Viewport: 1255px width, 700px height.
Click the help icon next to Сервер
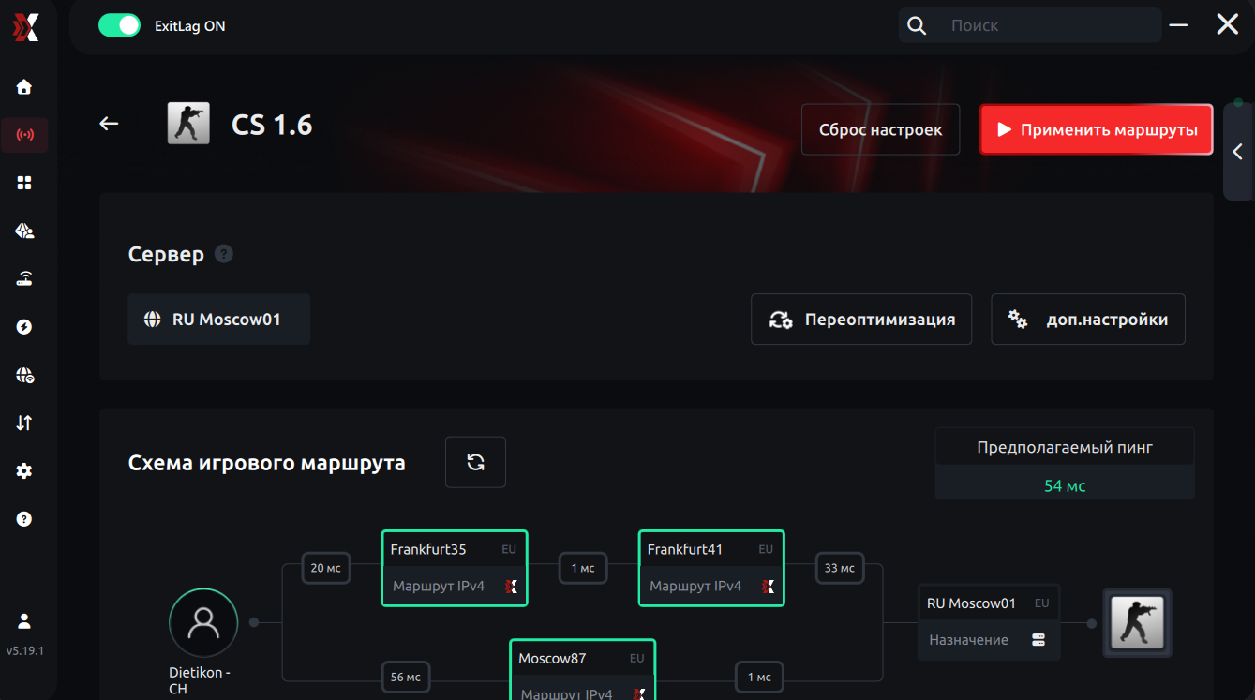(x=223, y=254)
